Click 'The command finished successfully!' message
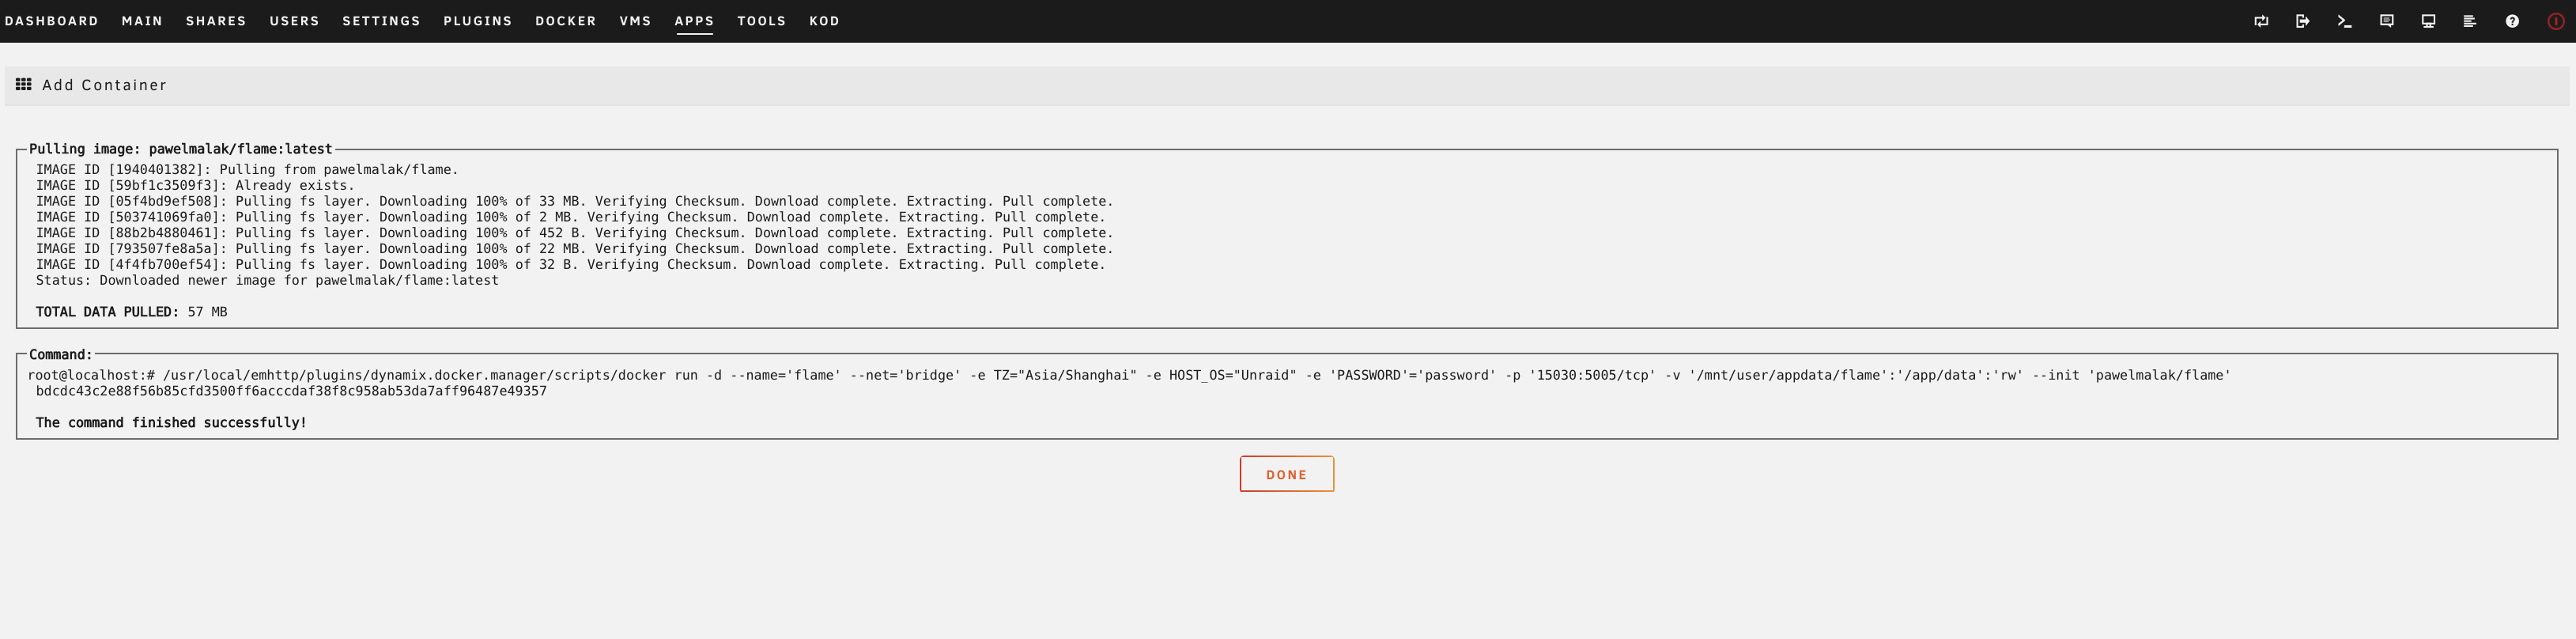This screenshot has height=639, width=2576. click(171, 423)
